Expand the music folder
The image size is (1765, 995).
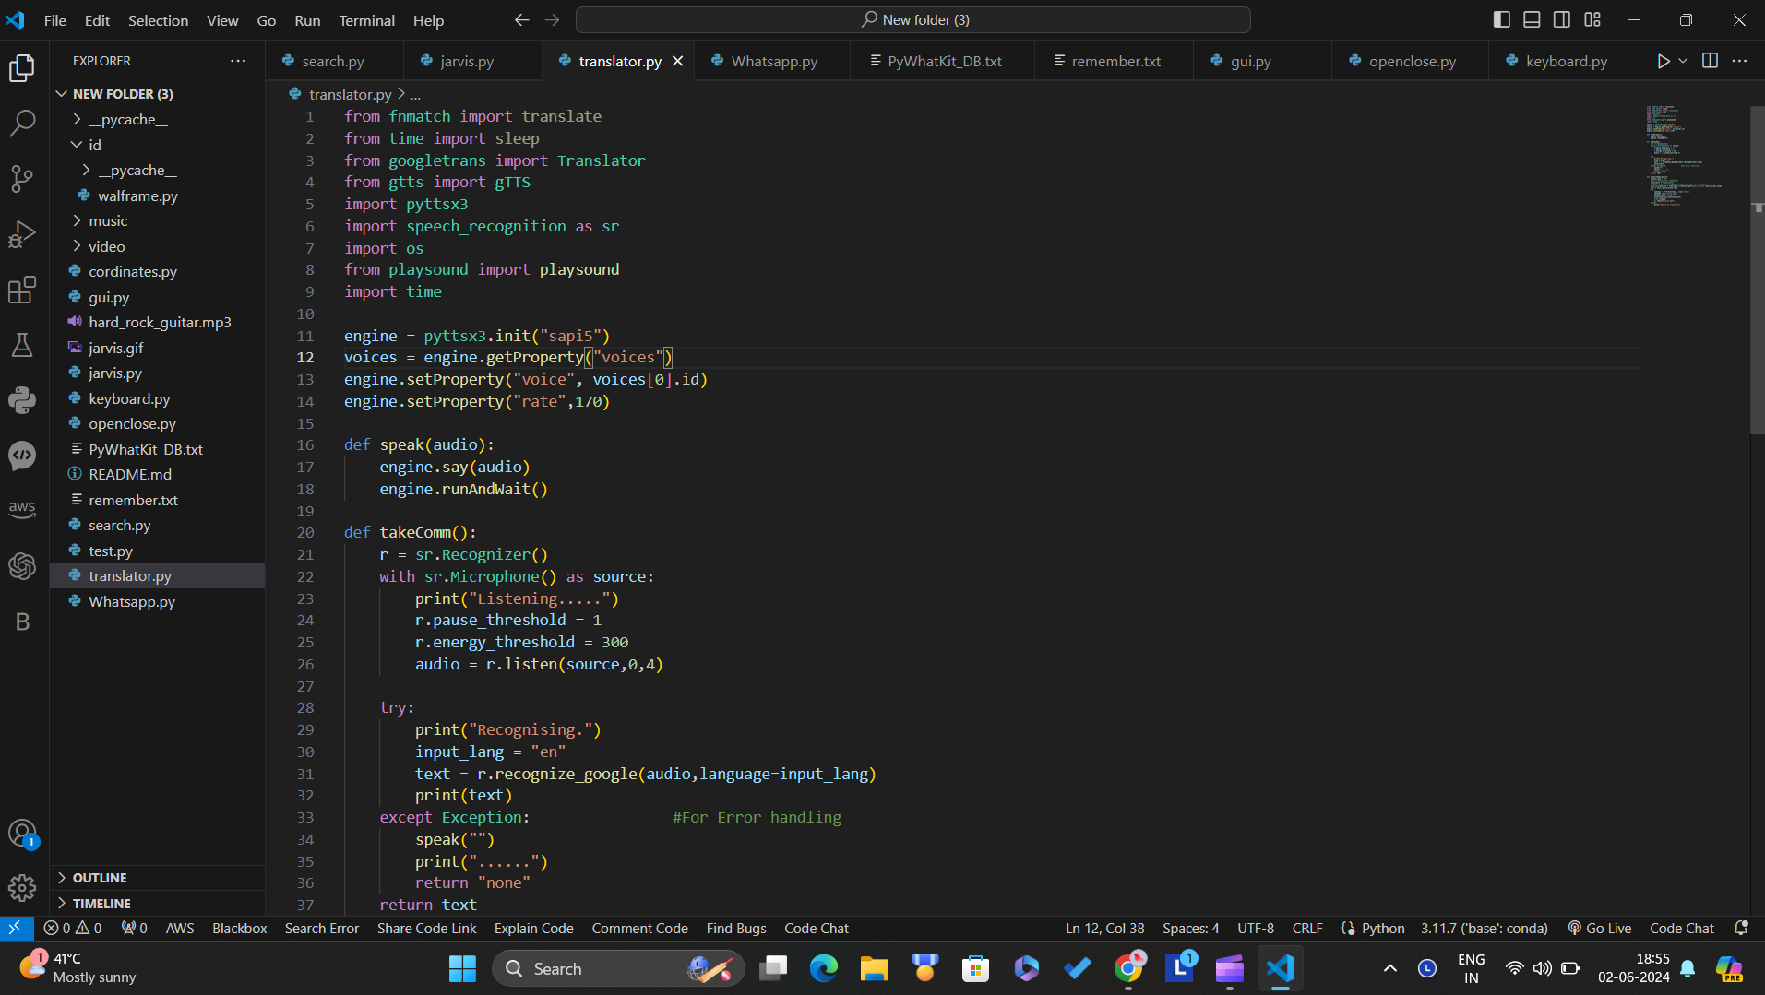(108, 221)
